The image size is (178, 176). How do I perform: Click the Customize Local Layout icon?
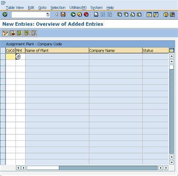point(172,15)
